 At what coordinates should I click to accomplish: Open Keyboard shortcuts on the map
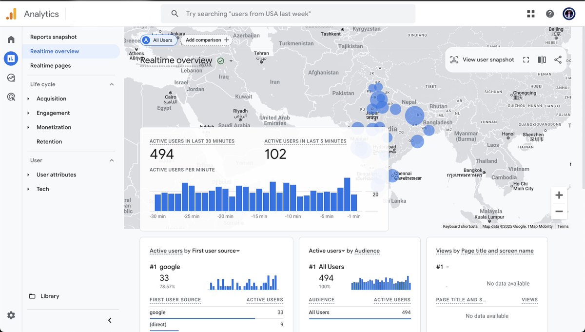point(460,226)
